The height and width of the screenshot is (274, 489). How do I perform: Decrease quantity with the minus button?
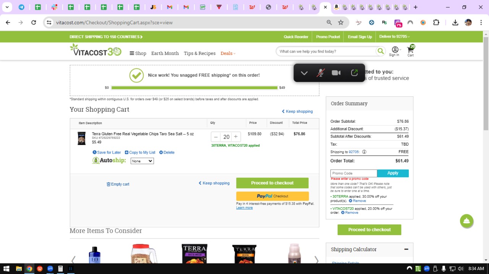[x=216, y=137]
